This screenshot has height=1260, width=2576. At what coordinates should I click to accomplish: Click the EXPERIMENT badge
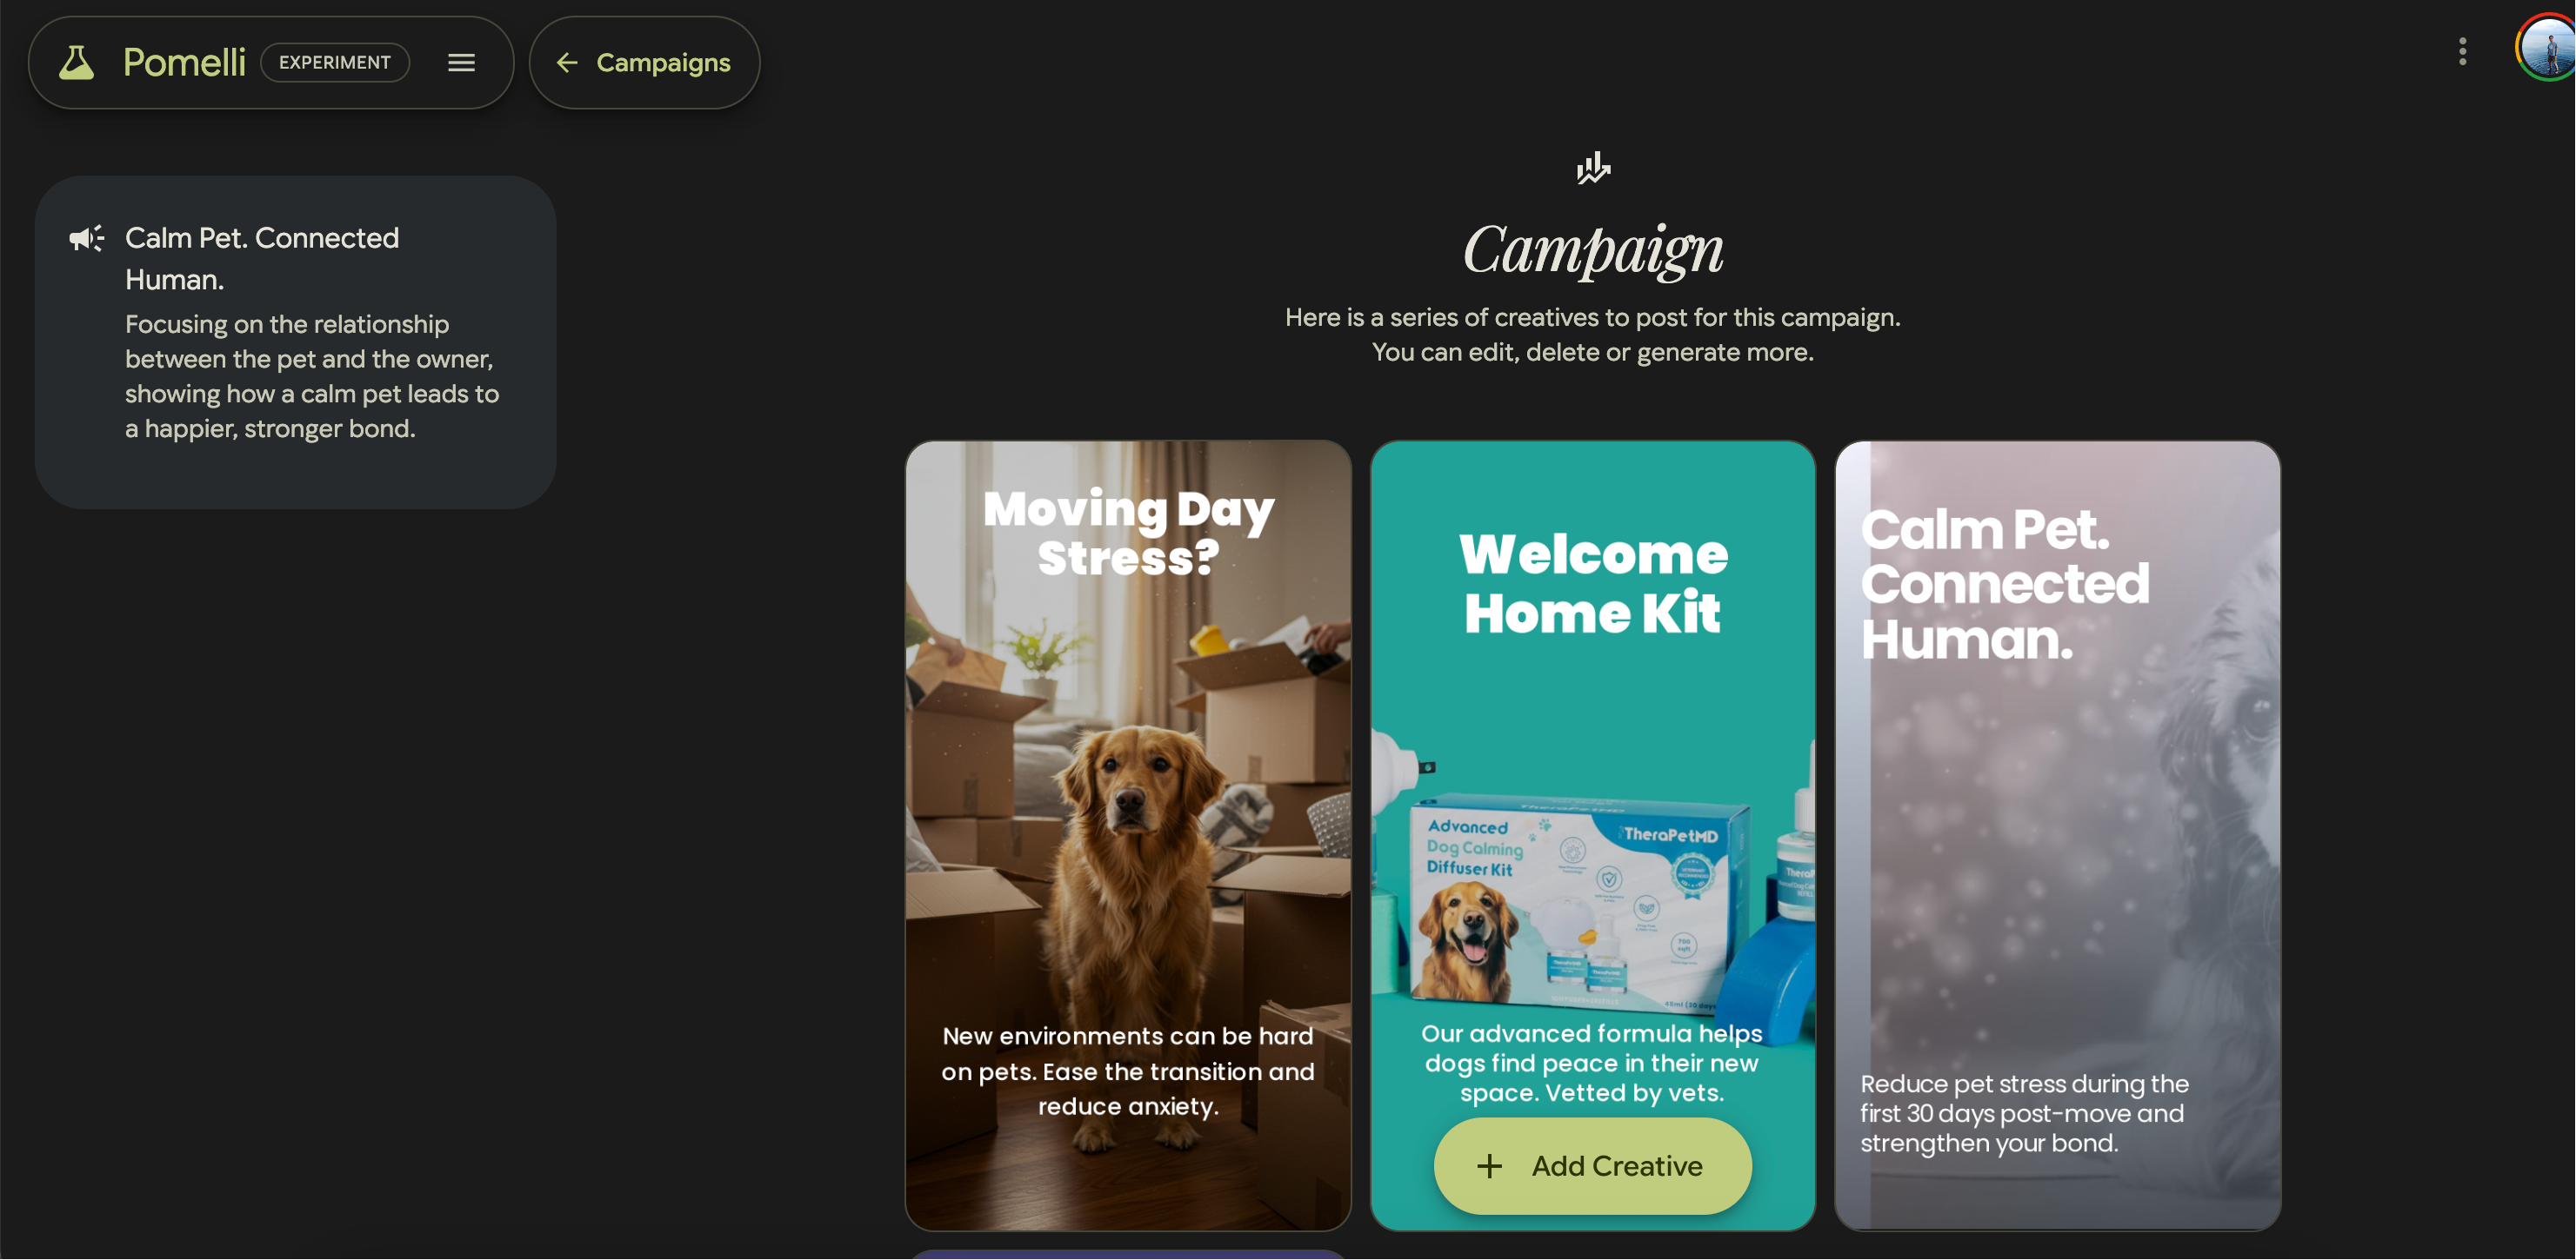pyautogui.click(x=335, y=63)
